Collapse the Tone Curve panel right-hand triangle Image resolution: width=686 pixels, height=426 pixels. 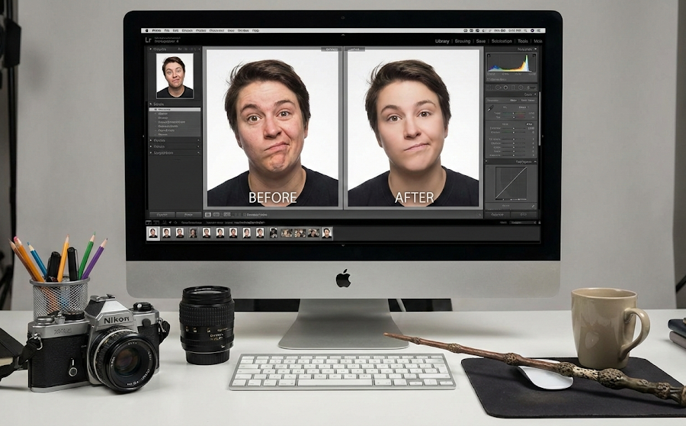[535, 162]
